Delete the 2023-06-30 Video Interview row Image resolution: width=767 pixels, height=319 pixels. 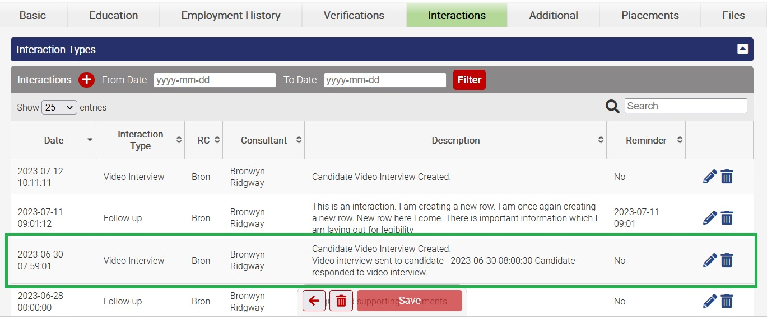(x=727, y=260)
